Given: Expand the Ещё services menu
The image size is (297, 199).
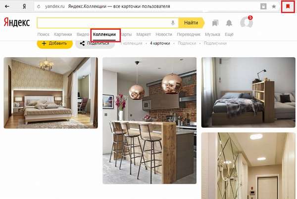Looking at the screenshot, I should click(229, 35).
